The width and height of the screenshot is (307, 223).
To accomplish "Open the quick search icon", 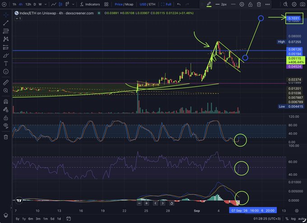I will click(x=286, y=4).
